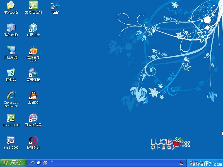
Task: Select the Internet Explorer desktop icon
Action: point(11,95)
